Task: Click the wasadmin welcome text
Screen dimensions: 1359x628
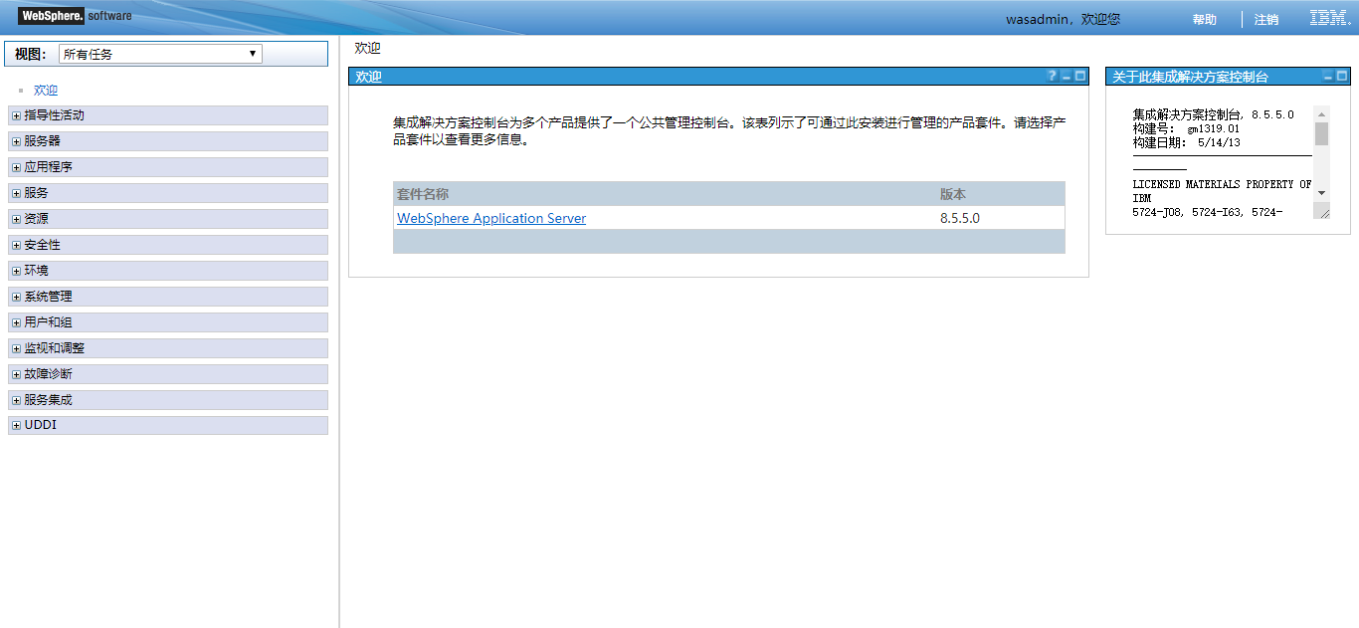Action: pos(1063,19)
